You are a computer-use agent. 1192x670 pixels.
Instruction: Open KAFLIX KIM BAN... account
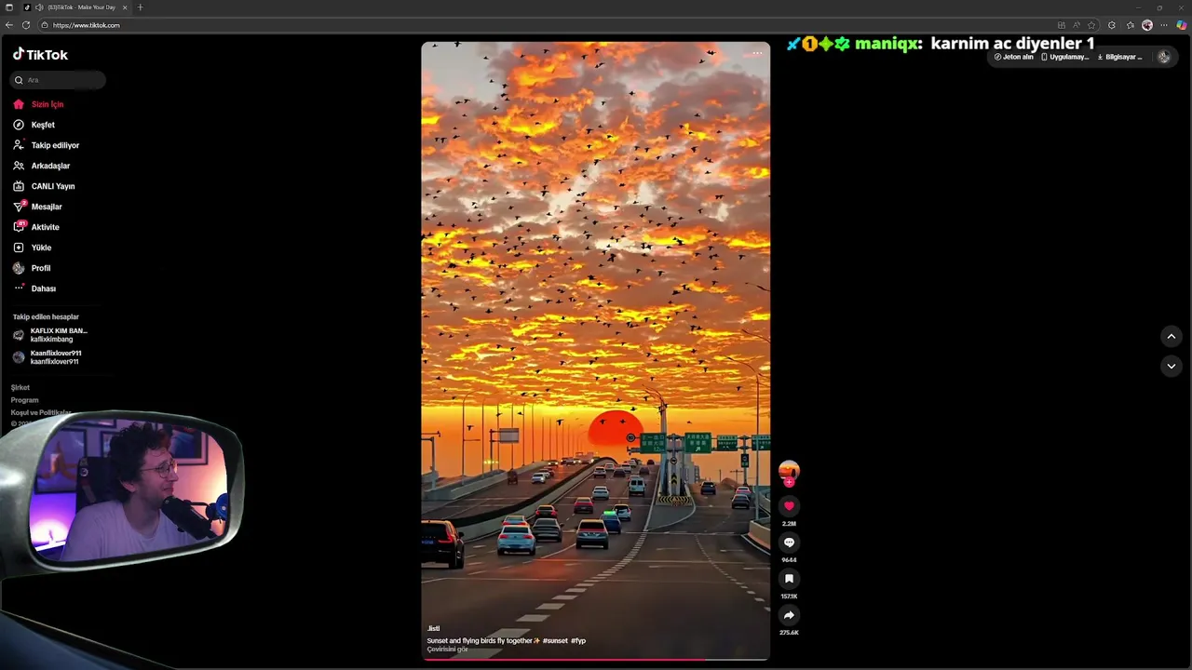(50, 335)
